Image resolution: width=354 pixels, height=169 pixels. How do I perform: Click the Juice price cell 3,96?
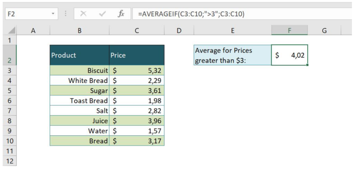[x=137, y=121]
